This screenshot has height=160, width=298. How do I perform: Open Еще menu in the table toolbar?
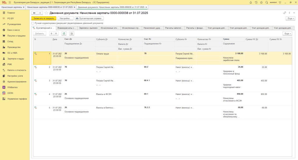(x=288, y=34)
